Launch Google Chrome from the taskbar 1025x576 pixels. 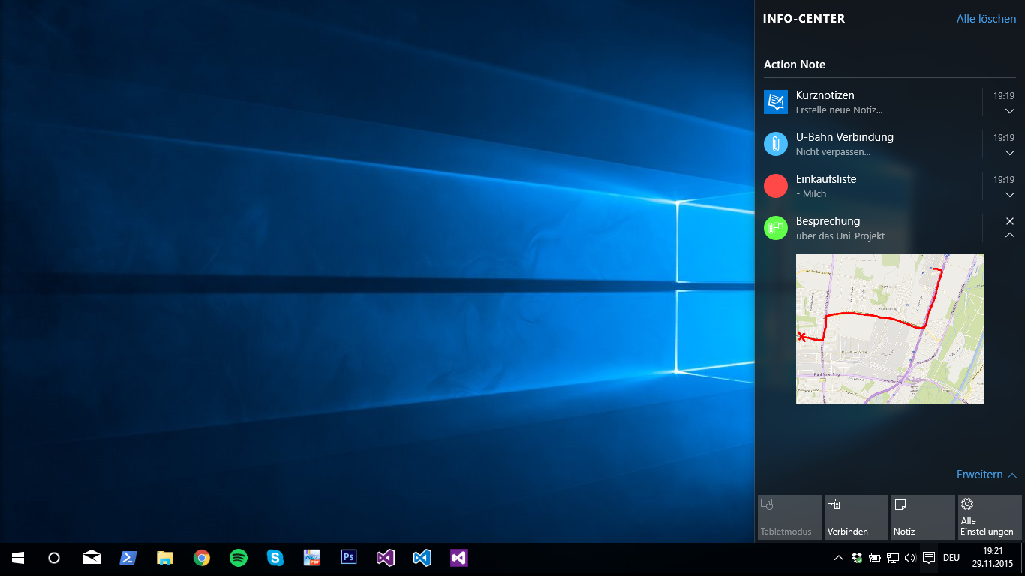pos(202,558)
